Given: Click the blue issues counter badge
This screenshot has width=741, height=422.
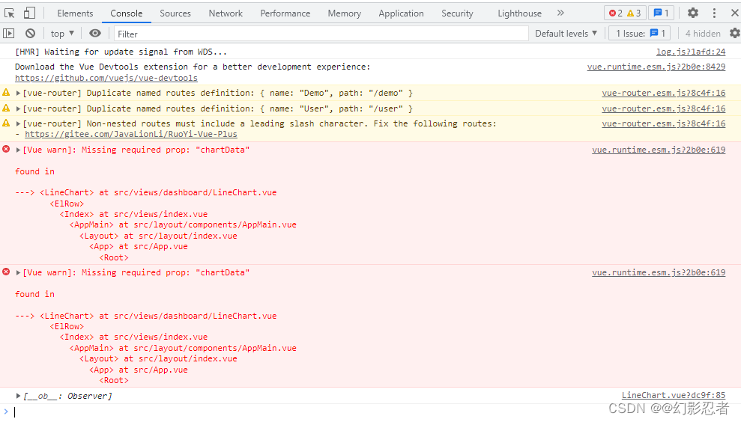Looking at the screenshot, I should [661, 13].
